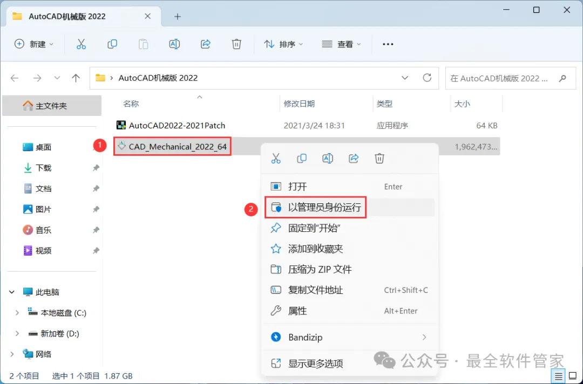Choose 以管理员身份运行 menu item
The height and width of the screenshot is (384, 583).
(x=349, y=207)
